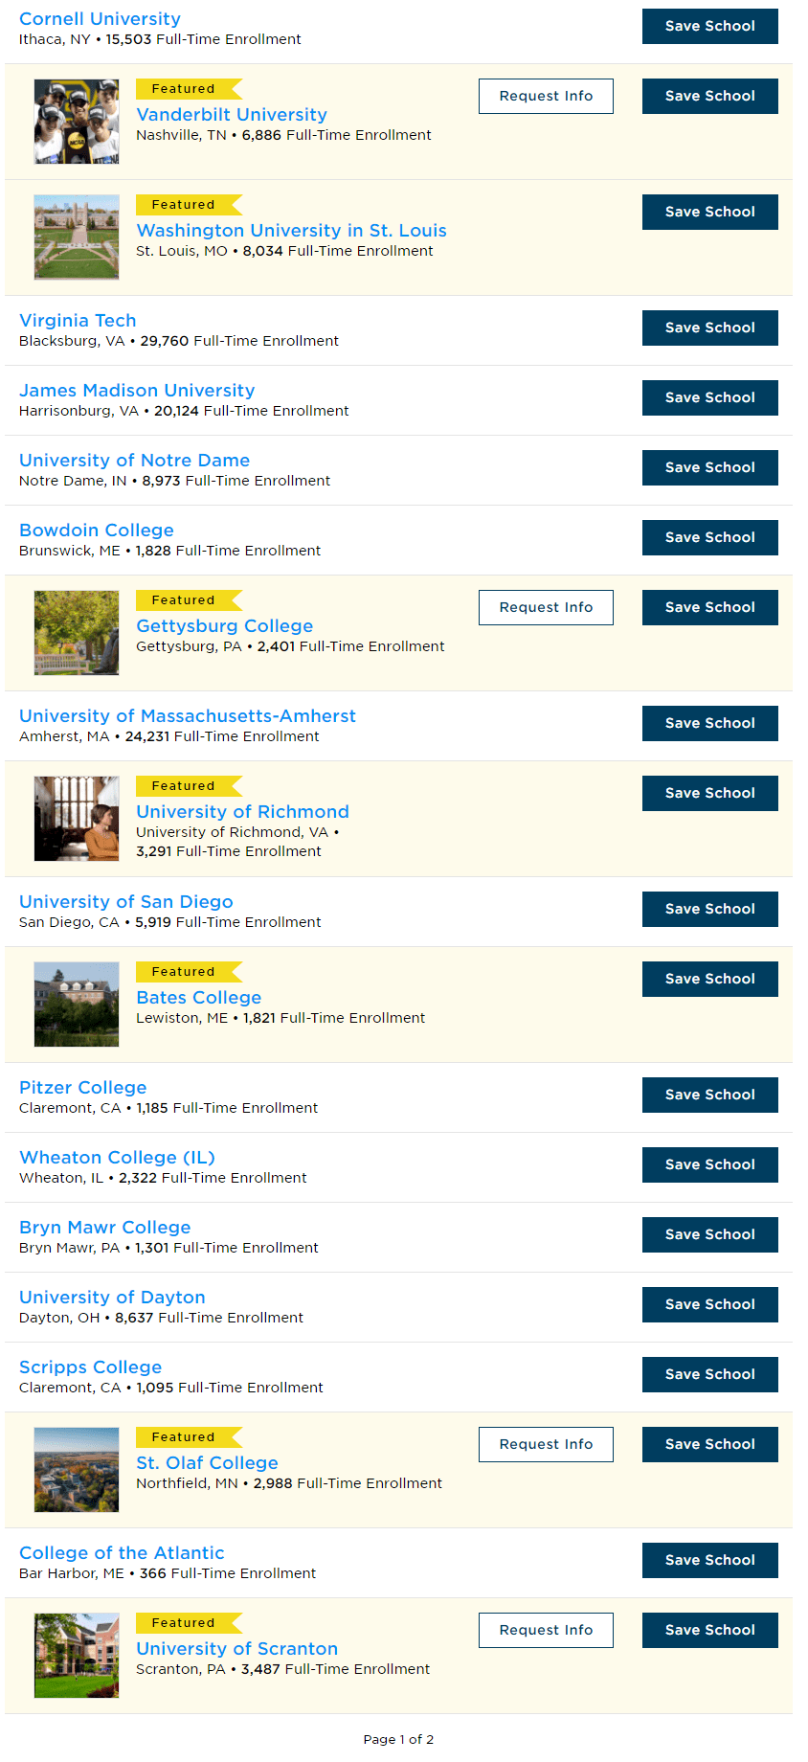Request info from University of Scranton
This screenshot has width=808, height=1762.
(x=546, y=1630)
